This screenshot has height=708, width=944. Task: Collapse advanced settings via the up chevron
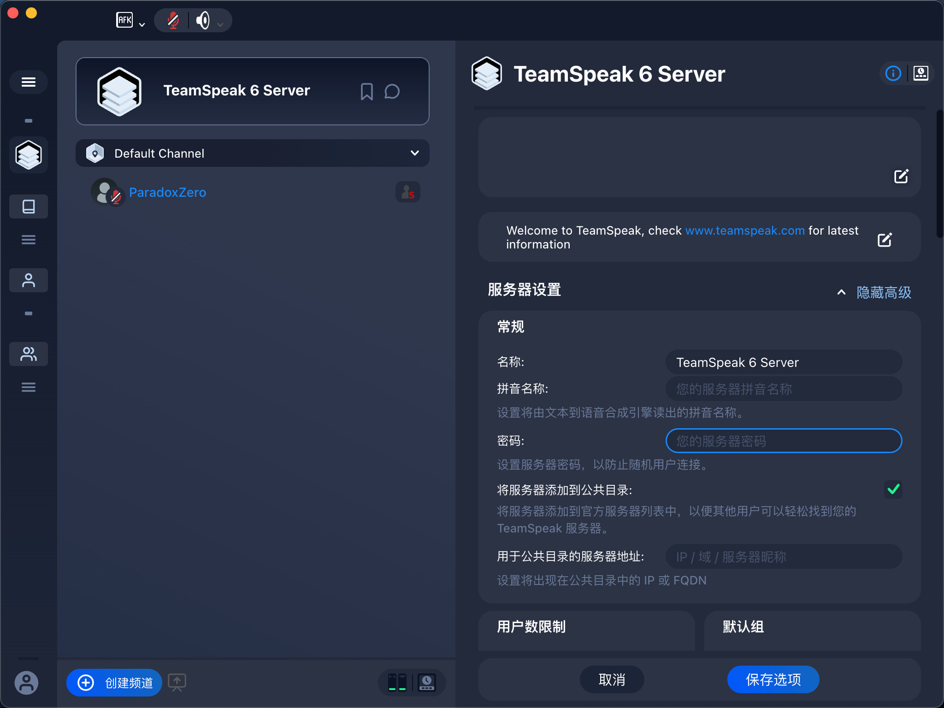[841, 292]
